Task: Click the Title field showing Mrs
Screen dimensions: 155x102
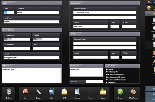Action: [9, 12]
